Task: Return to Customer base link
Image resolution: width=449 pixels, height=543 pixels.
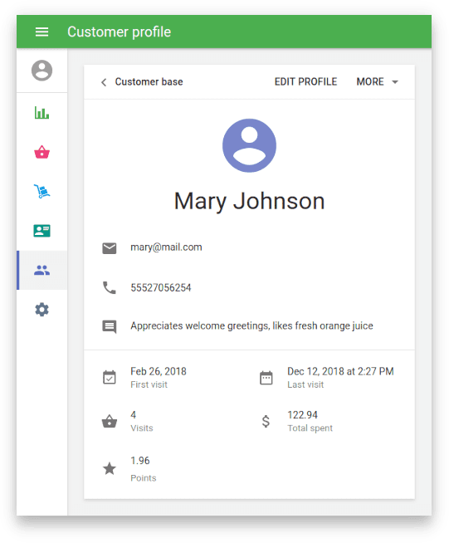Action: 149,81
